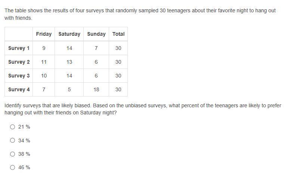Image resolution: width=296 pixels, height=174 pixels.
Task: Click the cell showing 18 for Sunday
Action: (x=96, y=89)
